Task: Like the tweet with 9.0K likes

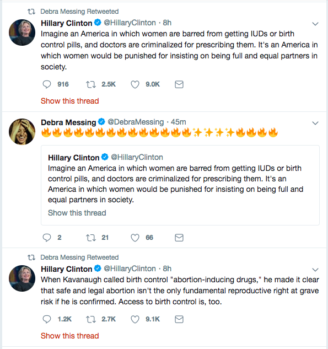Action: 135,84
